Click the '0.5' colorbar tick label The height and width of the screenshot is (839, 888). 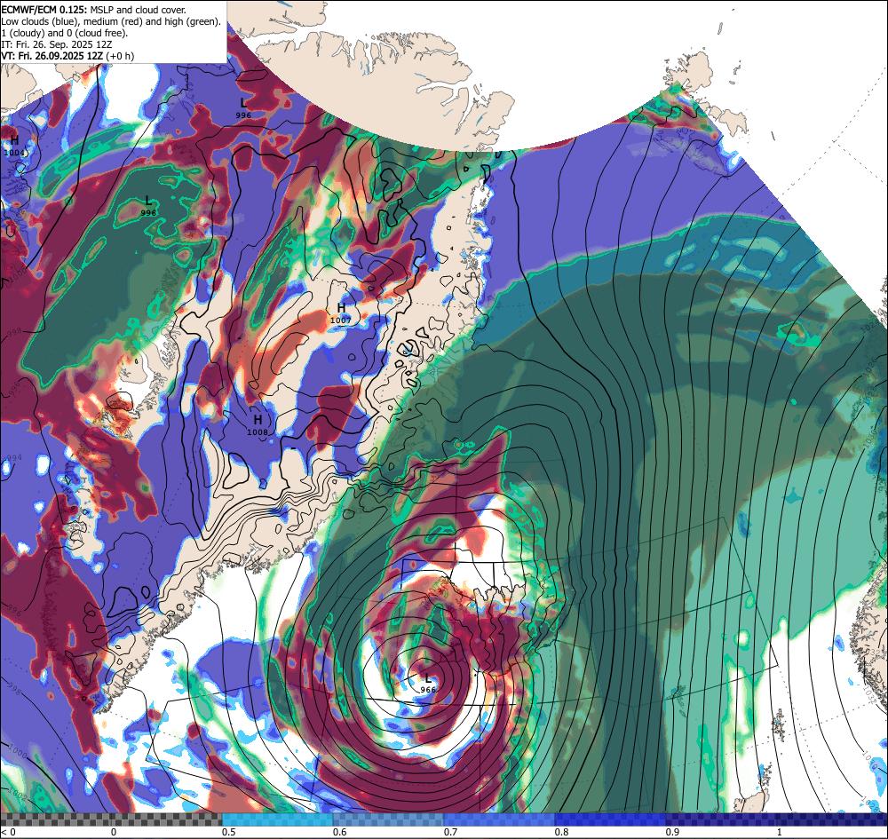tap(229, 832)
